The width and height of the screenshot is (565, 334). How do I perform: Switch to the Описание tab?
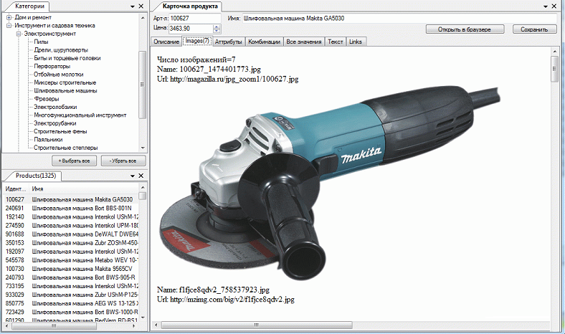click(x=166, y=42)
